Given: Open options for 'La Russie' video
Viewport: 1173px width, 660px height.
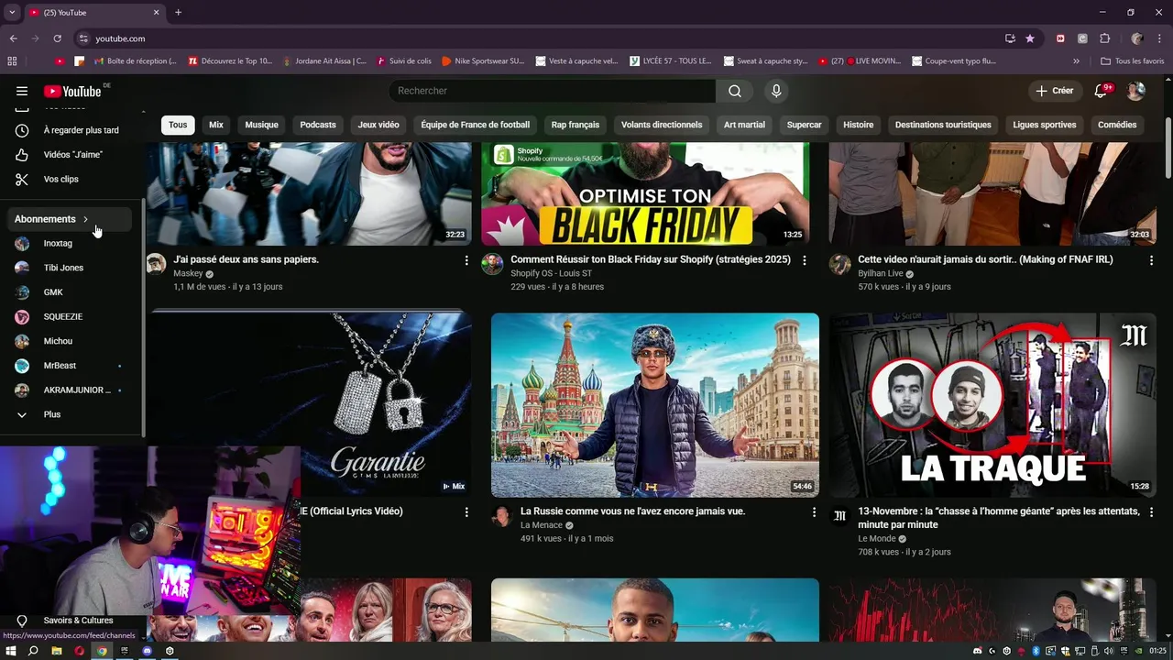Looking at the screenshot, I should point(814,511).
